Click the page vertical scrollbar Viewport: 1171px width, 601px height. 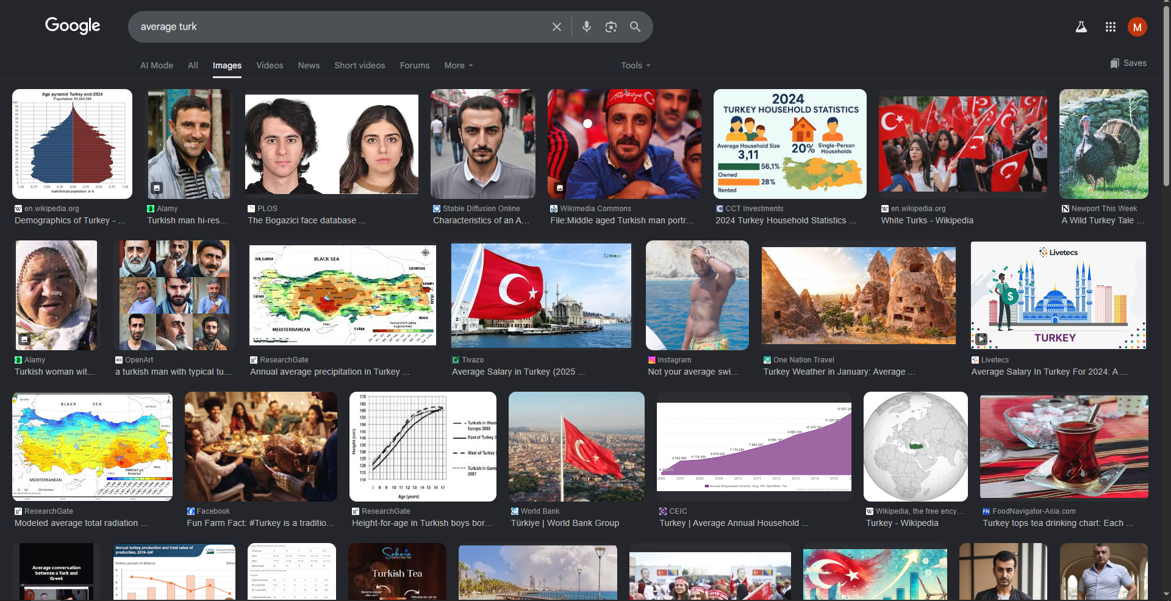pyautogui.click(x=1166, y=244)
